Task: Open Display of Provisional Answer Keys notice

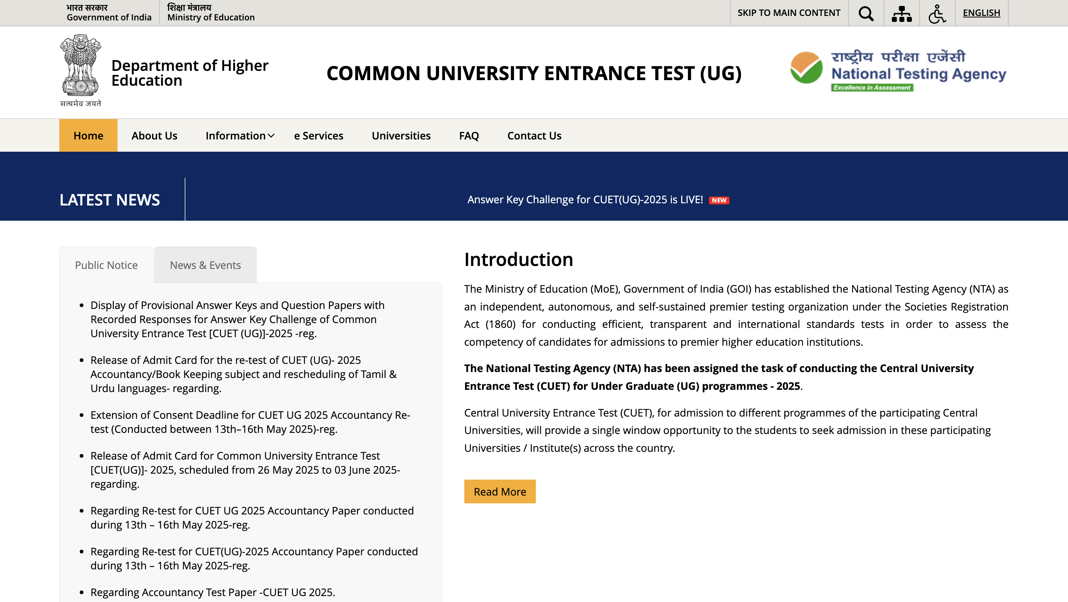Action: tap(238, 319)
